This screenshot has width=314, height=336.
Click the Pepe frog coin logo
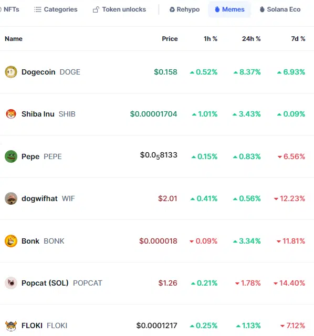(11, 156)
